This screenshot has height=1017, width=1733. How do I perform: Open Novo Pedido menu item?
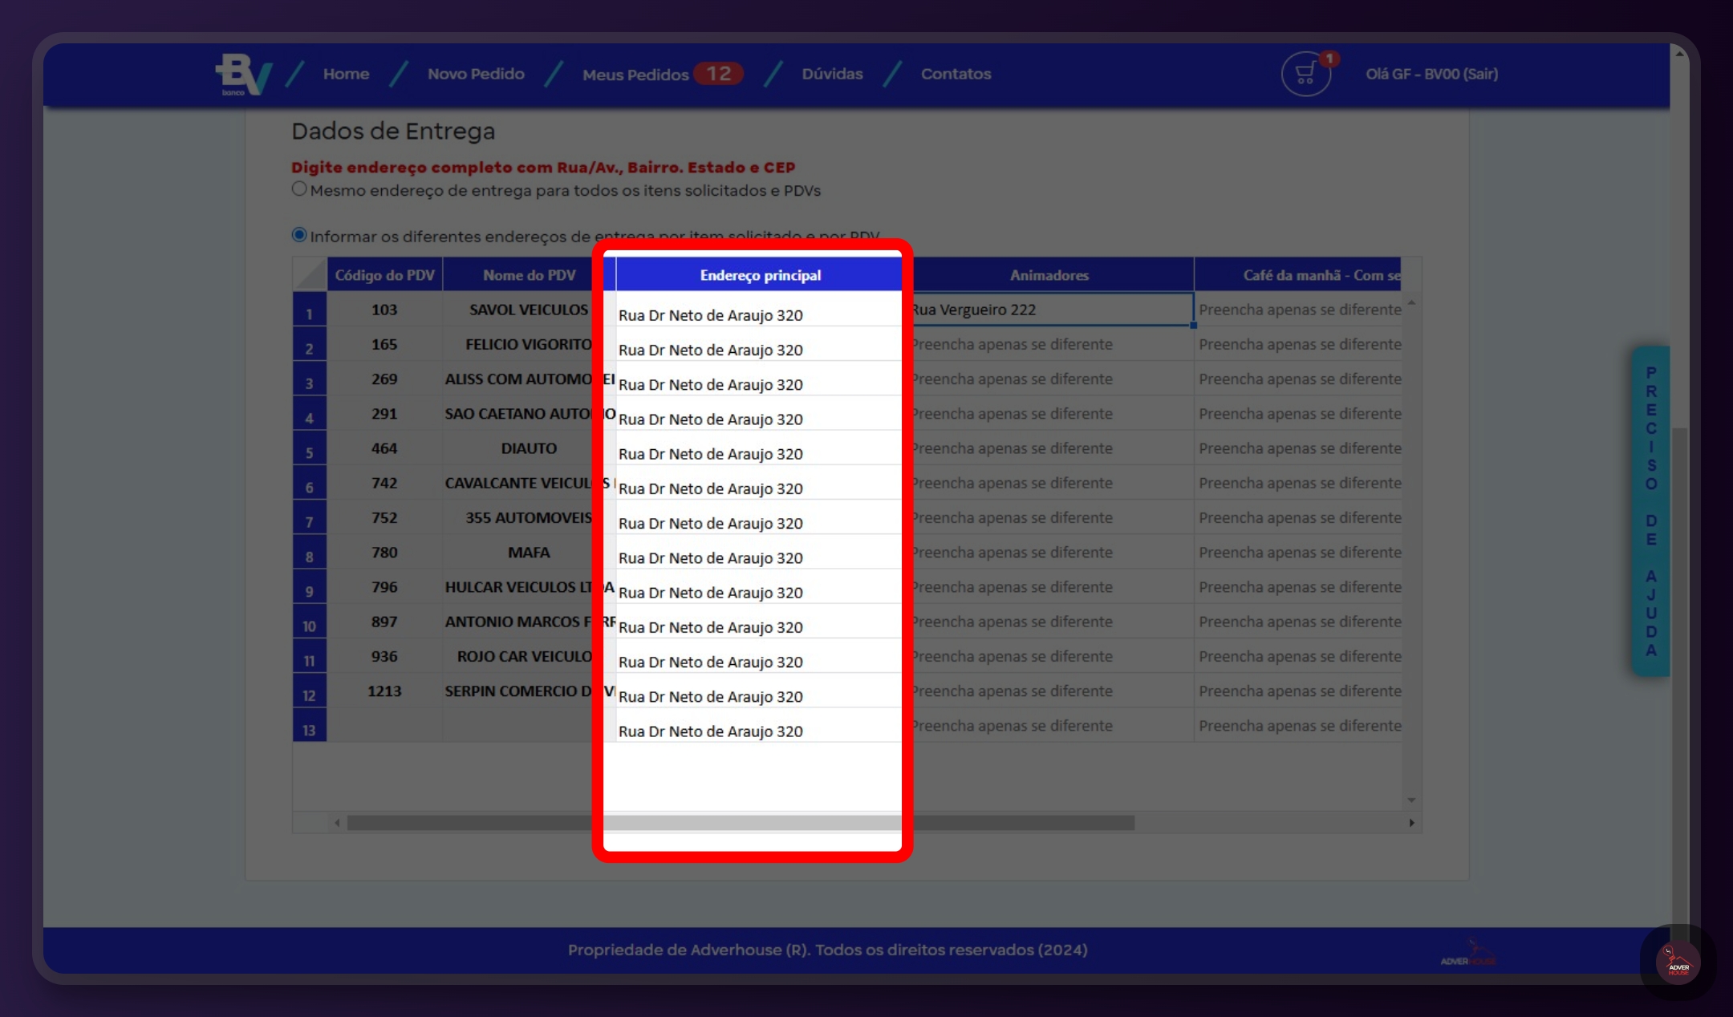(476, 74)
